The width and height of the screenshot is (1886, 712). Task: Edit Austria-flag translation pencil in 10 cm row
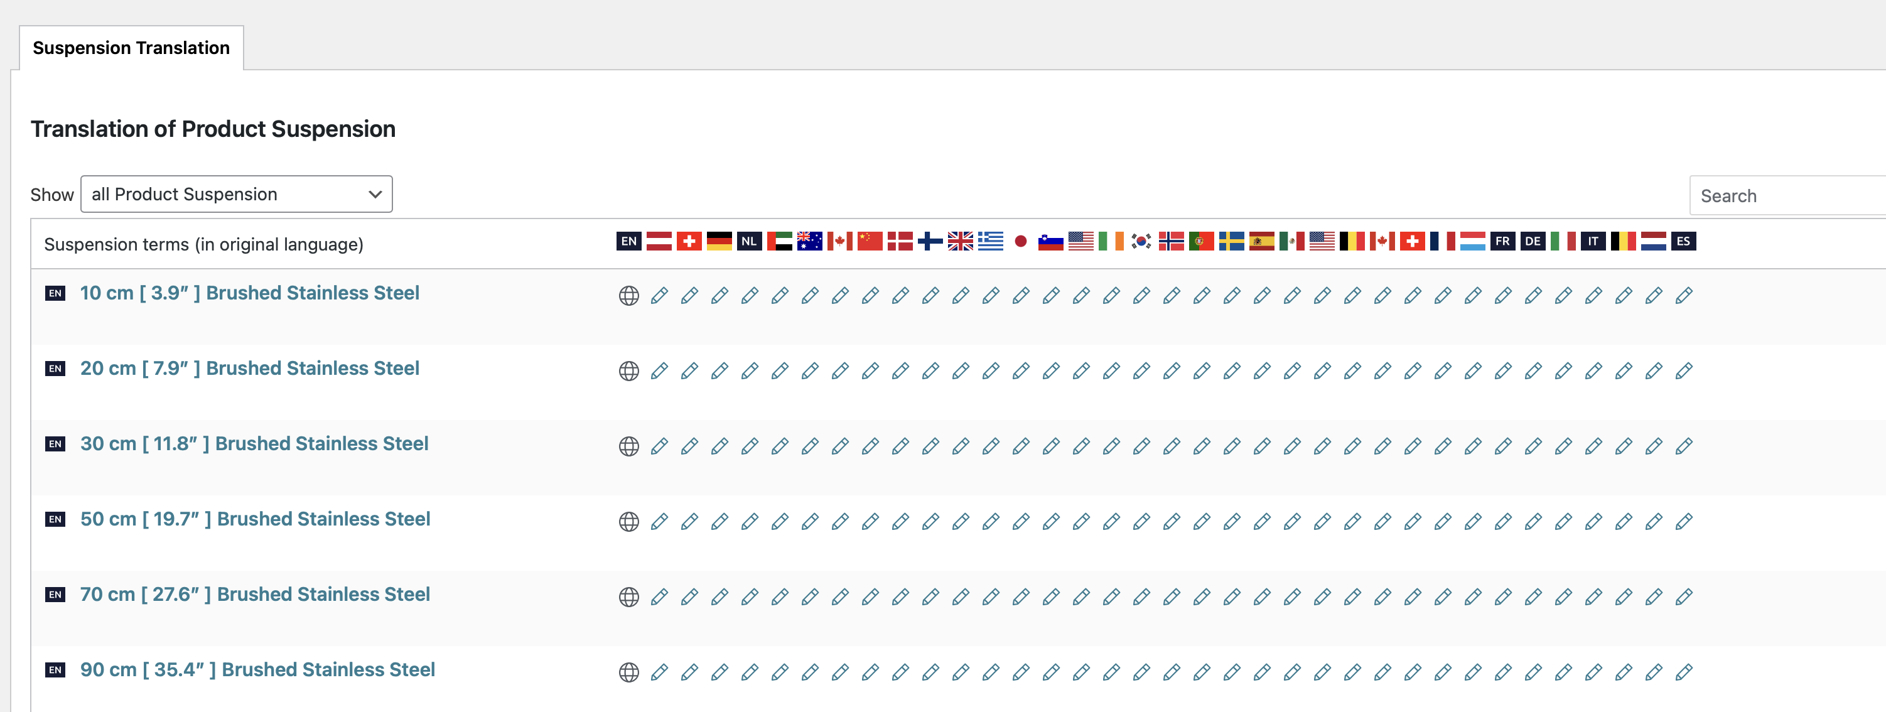tap(659, 296)
